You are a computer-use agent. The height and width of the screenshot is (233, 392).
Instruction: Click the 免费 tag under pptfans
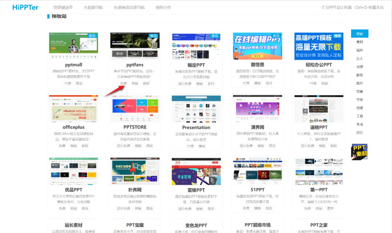tap(123, 83)
